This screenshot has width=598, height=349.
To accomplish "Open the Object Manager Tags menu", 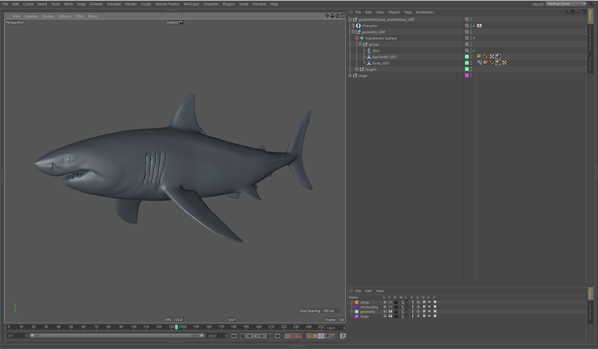I will [408, 12].
